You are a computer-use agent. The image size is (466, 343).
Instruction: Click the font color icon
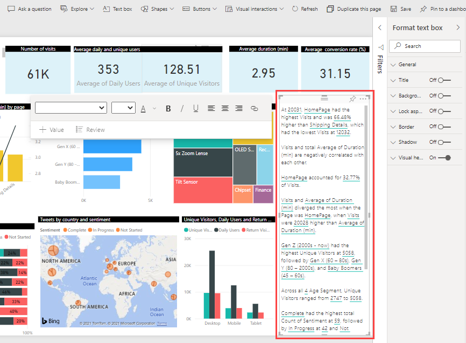pyautogui.click(x=143, y=109)
